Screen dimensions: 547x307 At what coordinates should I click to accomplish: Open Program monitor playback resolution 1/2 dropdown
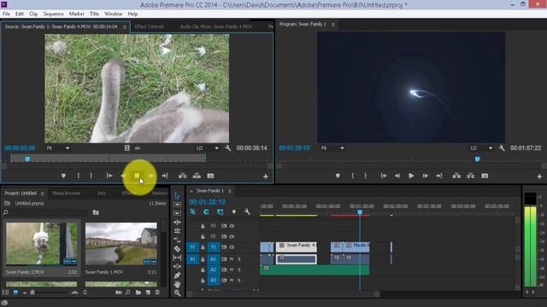[x=481, y=148]
